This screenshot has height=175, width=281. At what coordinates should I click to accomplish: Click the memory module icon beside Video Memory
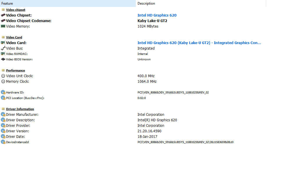[3, 26]
